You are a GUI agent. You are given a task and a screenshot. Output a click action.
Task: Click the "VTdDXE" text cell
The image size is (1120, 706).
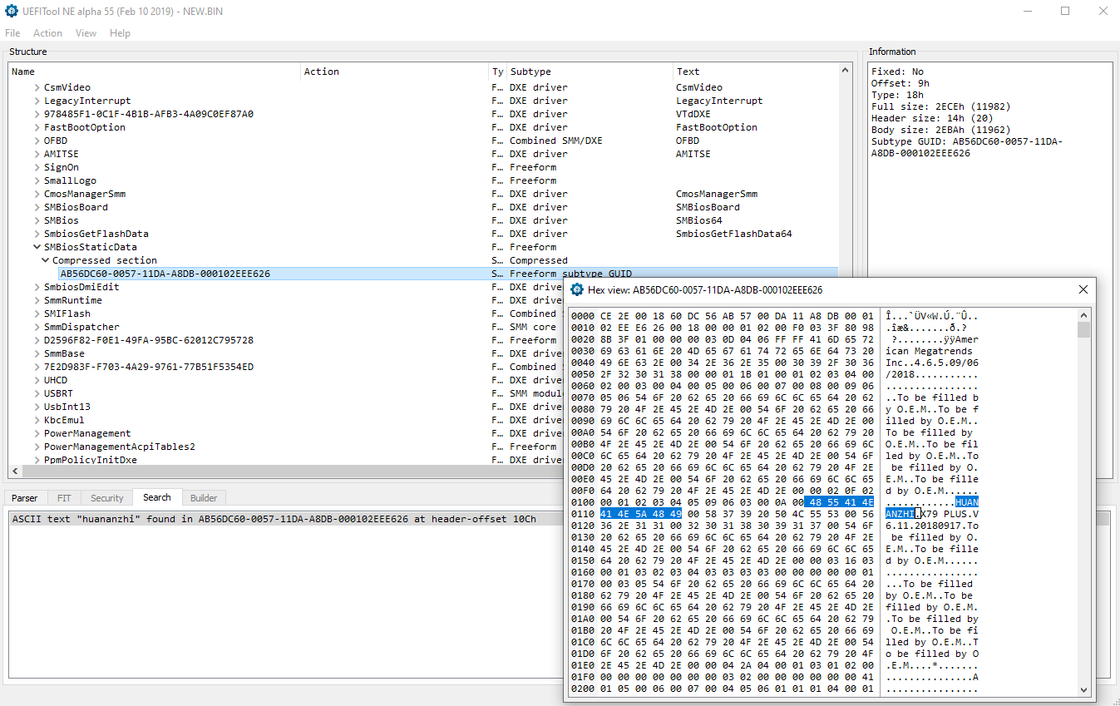693,114
